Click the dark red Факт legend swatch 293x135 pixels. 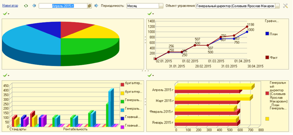click(x=267, y=58)
